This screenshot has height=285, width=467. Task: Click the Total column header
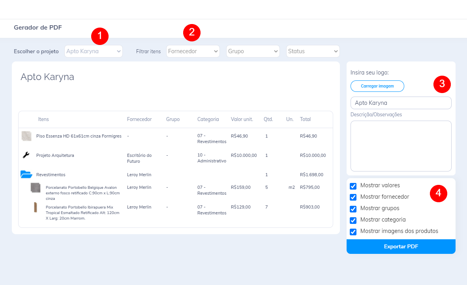point(305,119)
